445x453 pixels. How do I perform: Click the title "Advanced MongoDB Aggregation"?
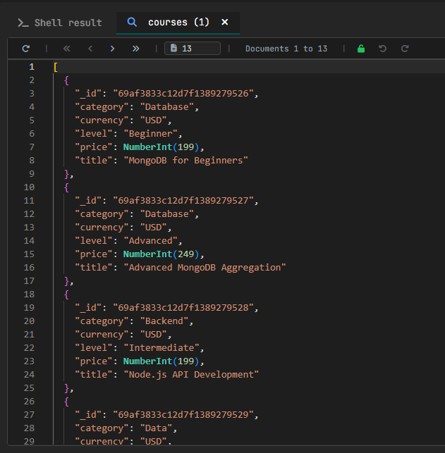(205, 268)
